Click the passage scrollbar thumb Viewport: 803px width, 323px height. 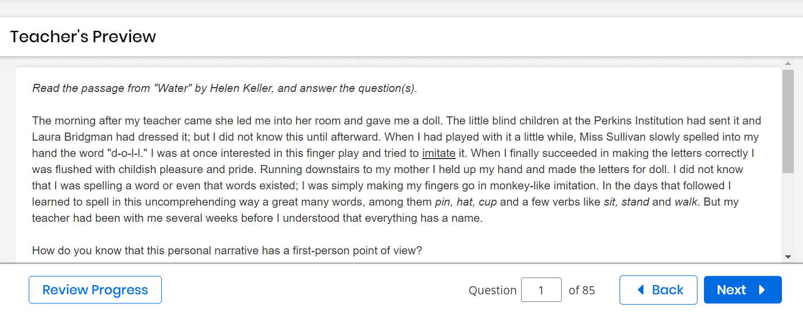pos(788,122)
